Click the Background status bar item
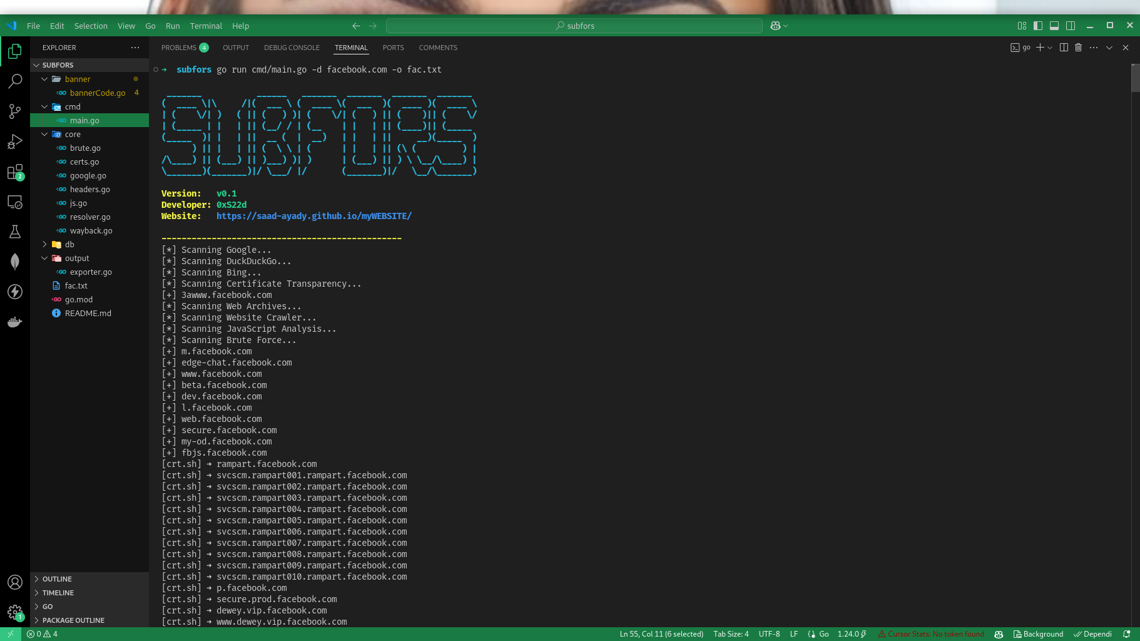 [1039, 634]
